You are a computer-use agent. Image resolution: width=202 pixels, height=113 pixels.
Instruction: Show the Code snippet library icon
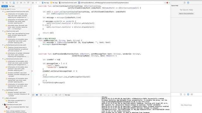[x=184, y=94]
